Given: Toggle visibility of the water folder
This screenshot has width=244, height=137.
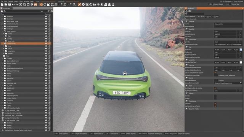Looking at the screenshot, I should tap(46, 34).
